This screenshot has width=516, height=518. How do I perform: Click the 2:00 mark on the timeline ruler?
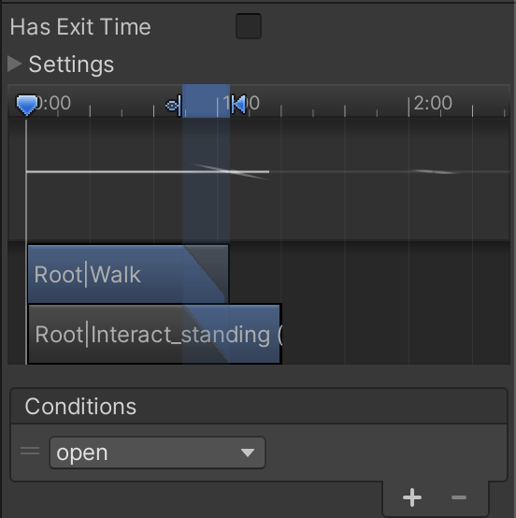[433, 103]
